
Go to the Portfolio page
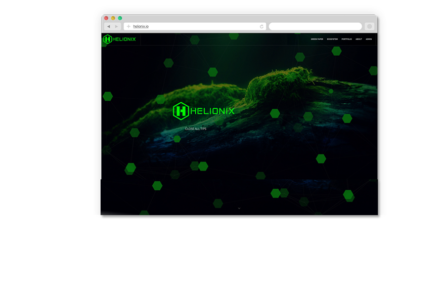pos(346,39)
